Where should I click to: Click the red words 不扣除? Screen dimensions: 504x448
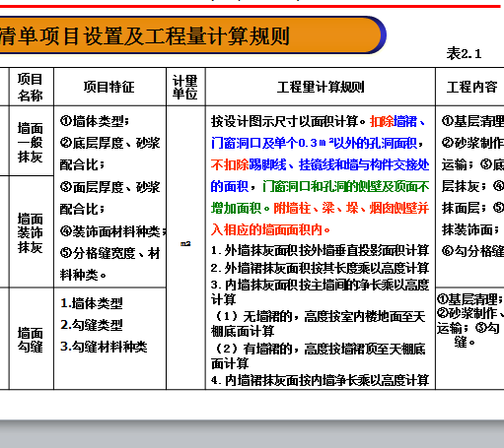230,164
